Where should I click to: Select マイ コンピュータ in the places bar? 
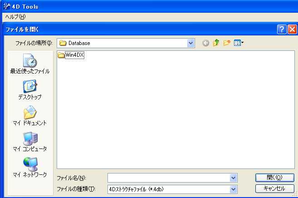(x=30, y=141)
